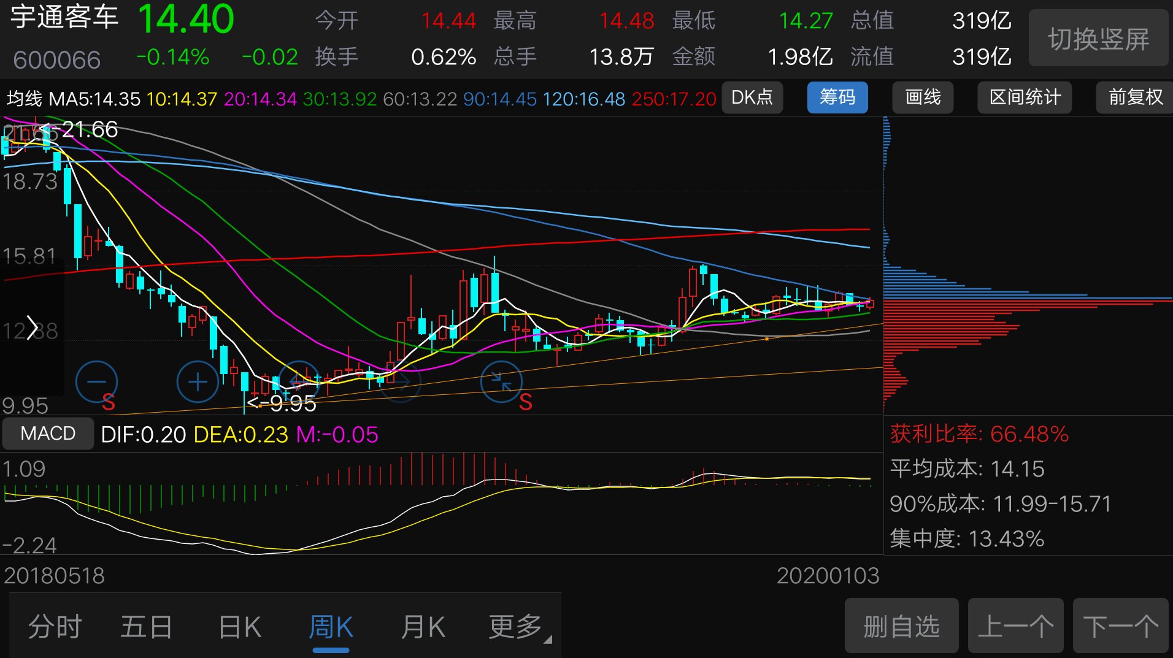Screen dimensions: 1173x658
Task: Switch to the 五日 tab
Action: 146,627
